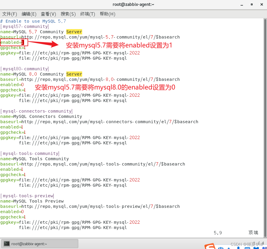Open the 文件(F) menu

(9, 14)
